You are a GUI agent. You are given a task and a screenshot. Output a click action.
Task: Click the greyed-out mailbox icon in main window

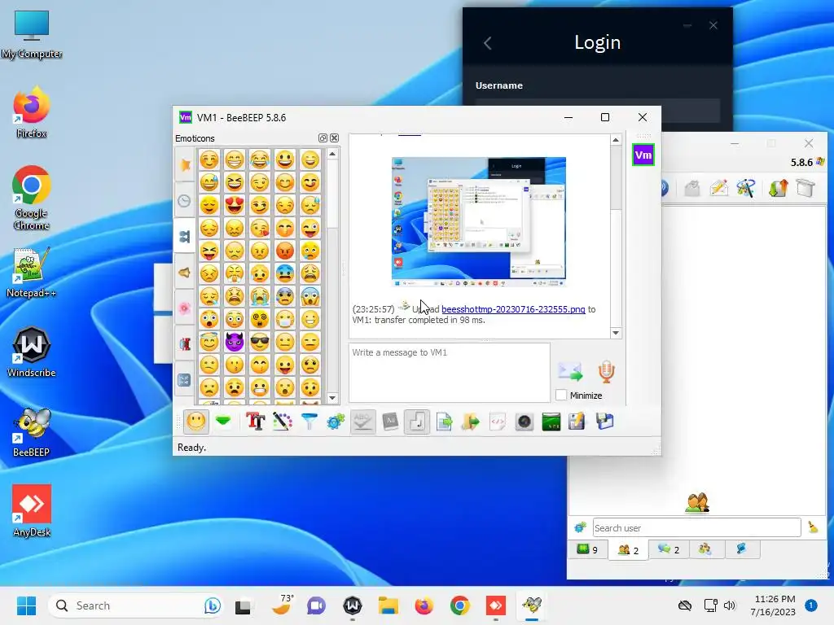tap(692, 188)
